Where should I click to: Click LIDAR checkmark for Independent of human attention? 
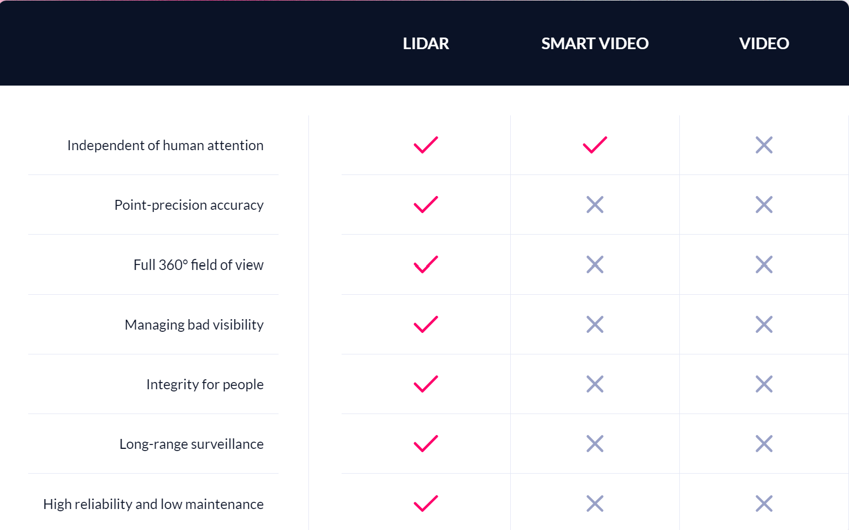click(x=426, y=145)
